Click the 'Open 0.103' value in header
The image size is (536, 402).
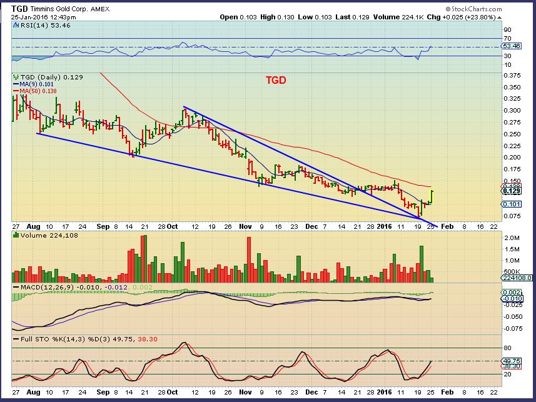238,17
